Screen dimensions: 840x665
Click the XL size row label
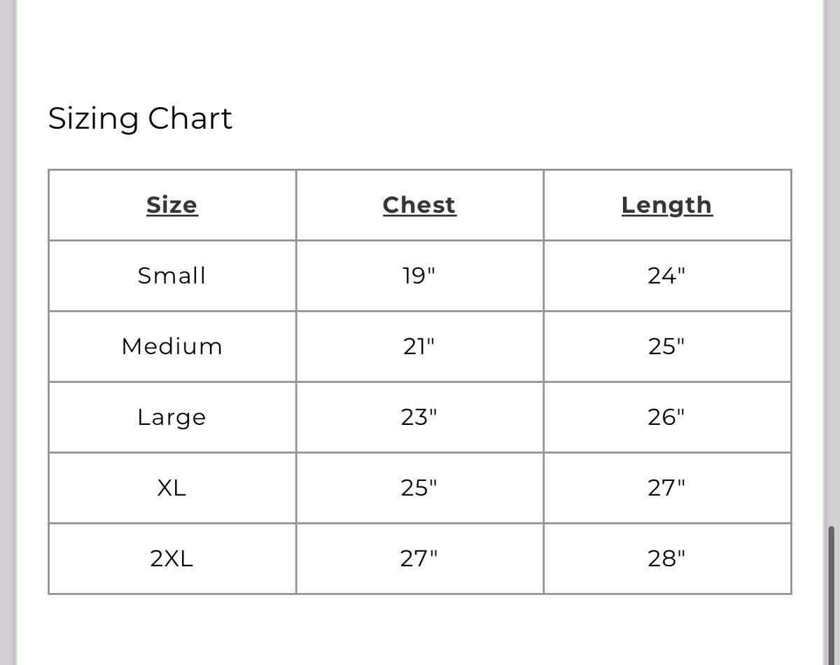click(172, 488)
